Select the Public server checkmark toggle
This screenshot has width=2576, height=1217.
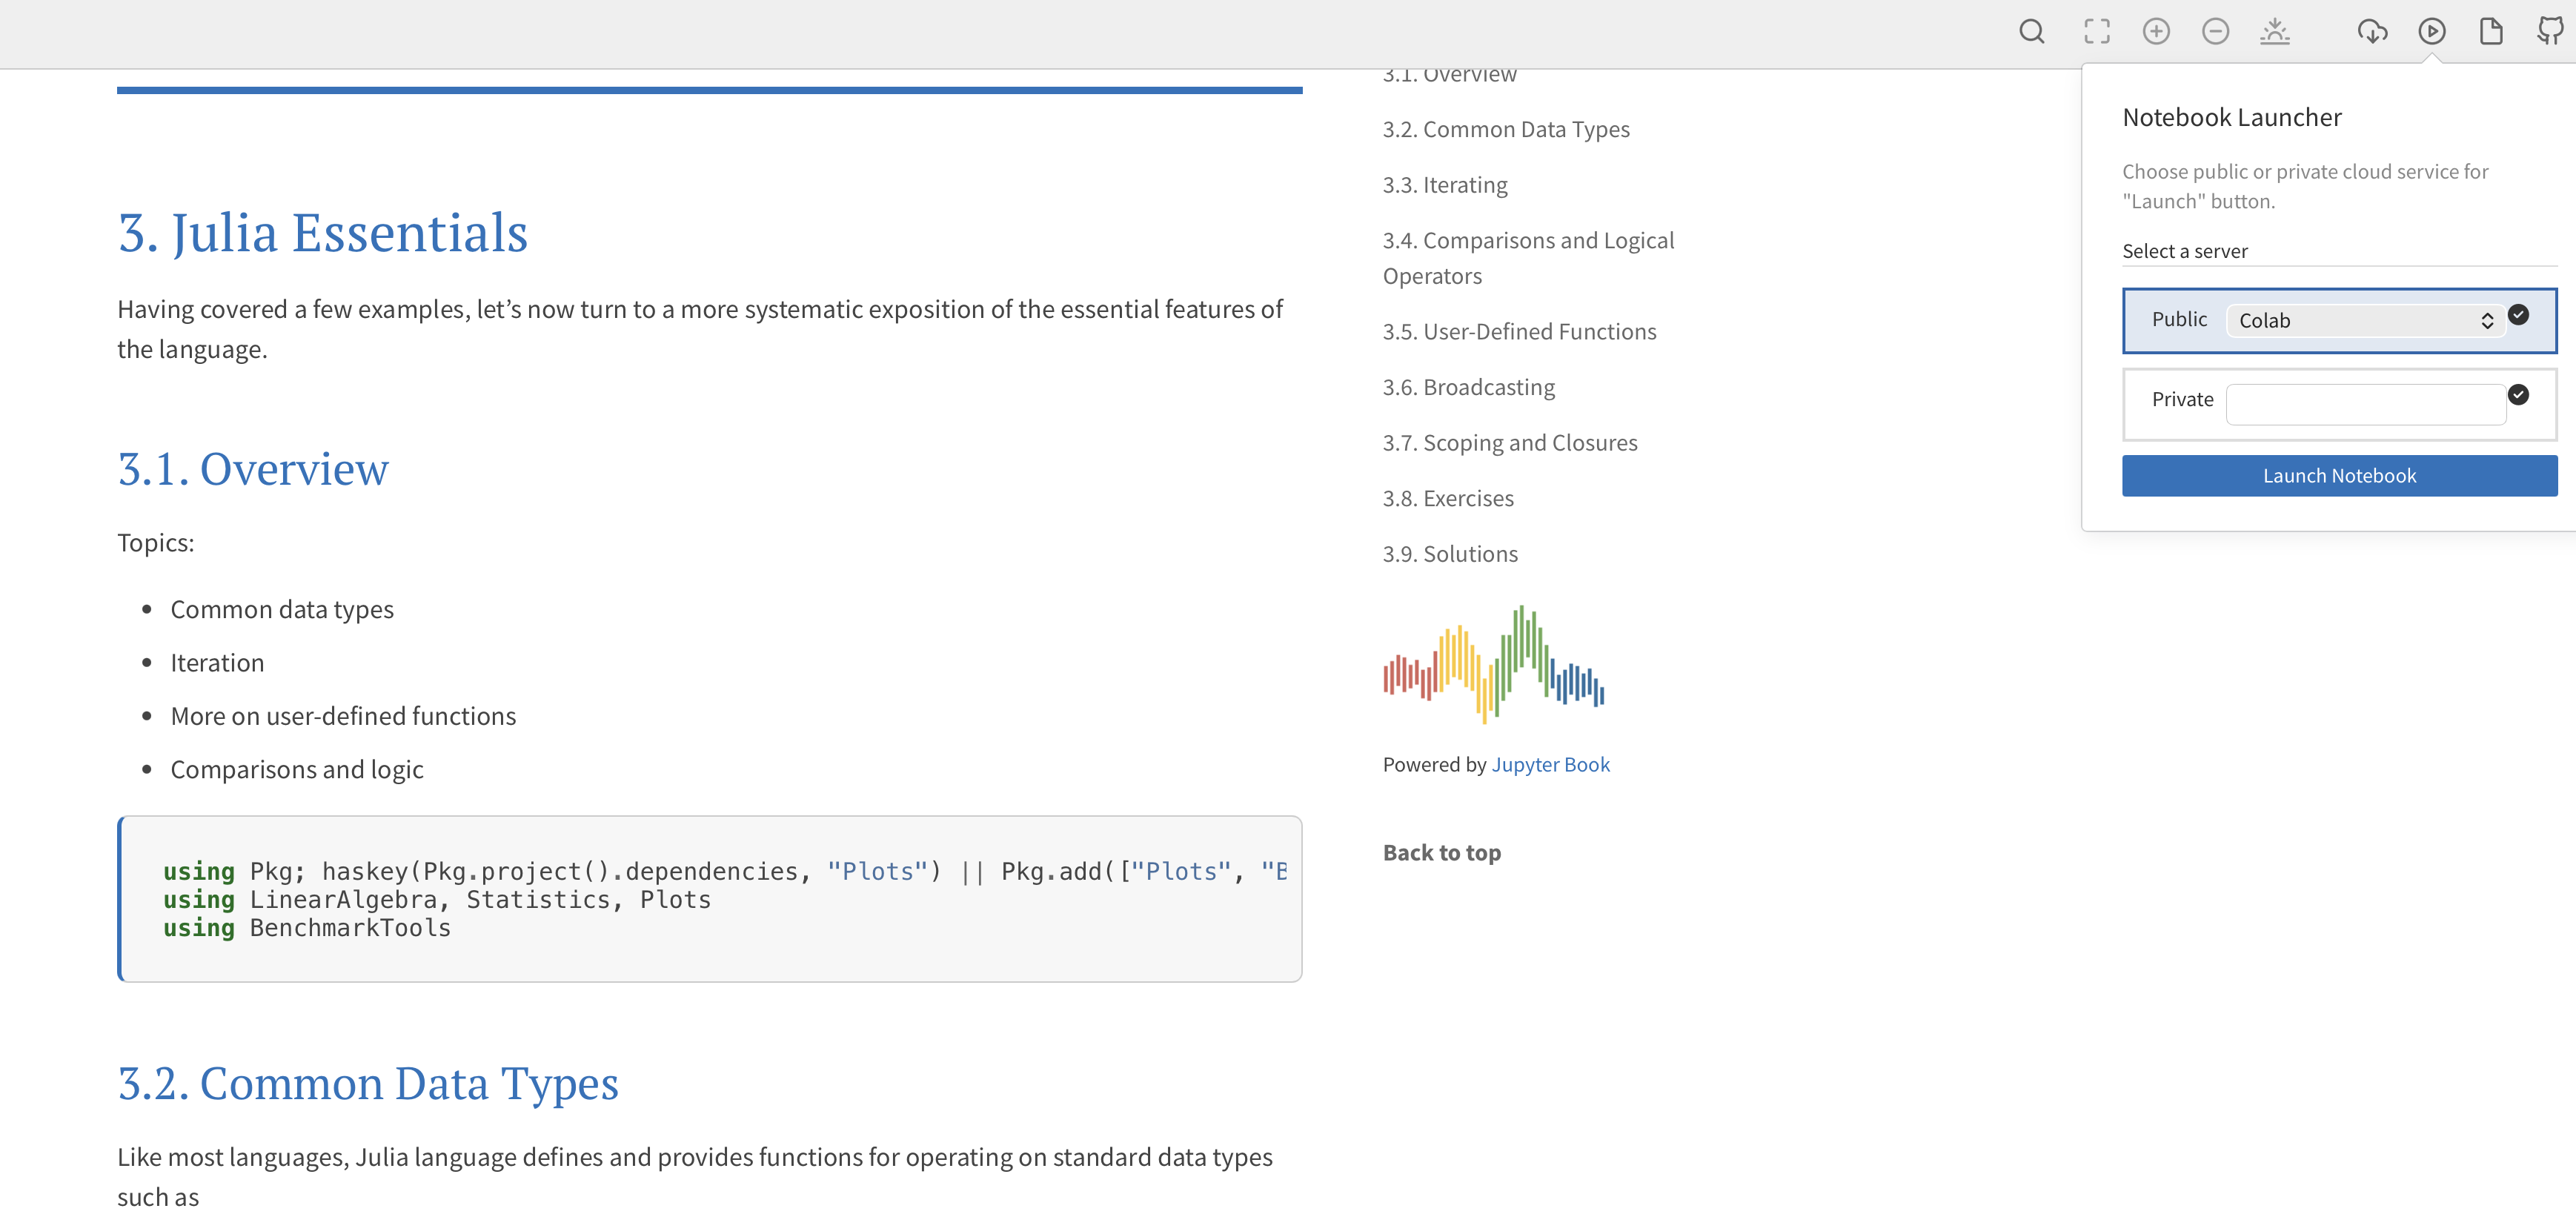(2518, 315)
